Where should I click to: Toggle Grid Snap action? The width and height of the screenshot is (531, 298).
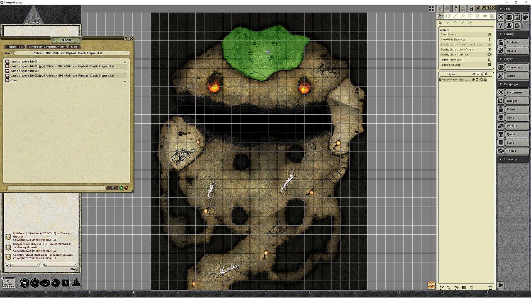click(x=465, y=65)
